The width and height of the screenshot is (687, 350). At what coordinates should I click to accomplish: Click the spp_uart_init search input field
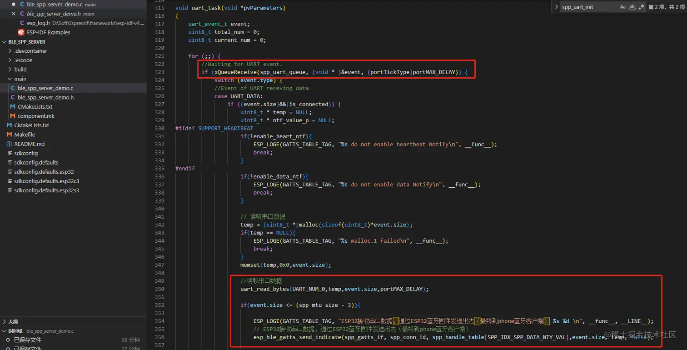tap(589, 7)
